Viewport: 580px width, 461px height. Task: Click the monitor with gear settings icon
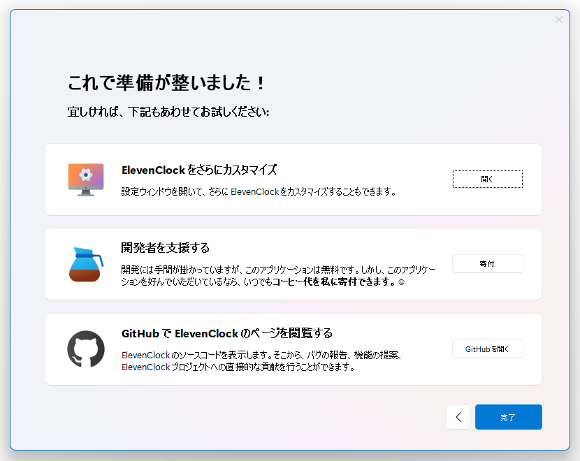86,180
